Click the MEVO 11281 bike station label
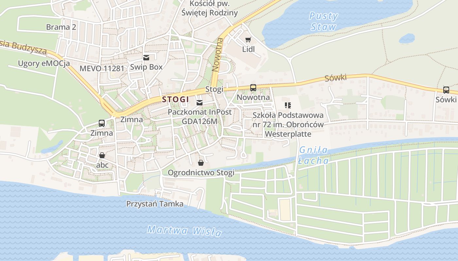 (102, 69)
